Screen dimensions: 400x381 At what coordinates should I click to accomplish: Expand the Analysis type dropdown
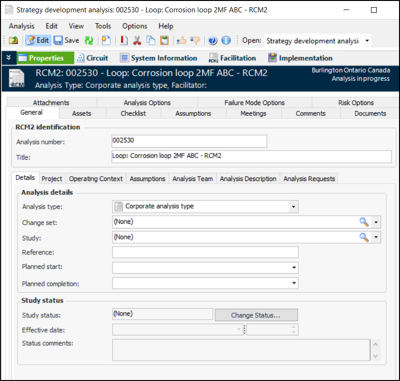(294, 207)
